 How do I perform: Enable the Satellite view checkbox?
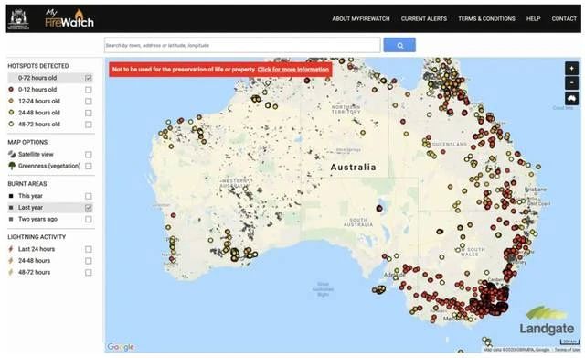(x=89, y=155)
